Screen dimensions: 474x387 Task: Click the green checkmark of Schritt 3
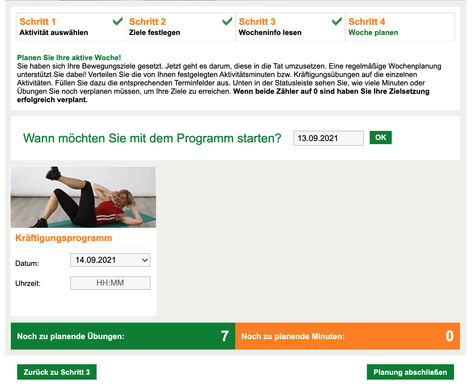pyautogui.click(x=337, y=21)
